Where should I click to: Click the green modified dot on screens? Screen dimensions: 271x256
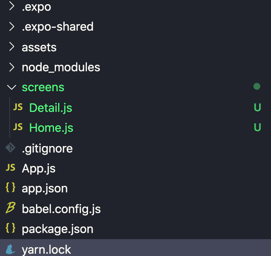(257, 87)
